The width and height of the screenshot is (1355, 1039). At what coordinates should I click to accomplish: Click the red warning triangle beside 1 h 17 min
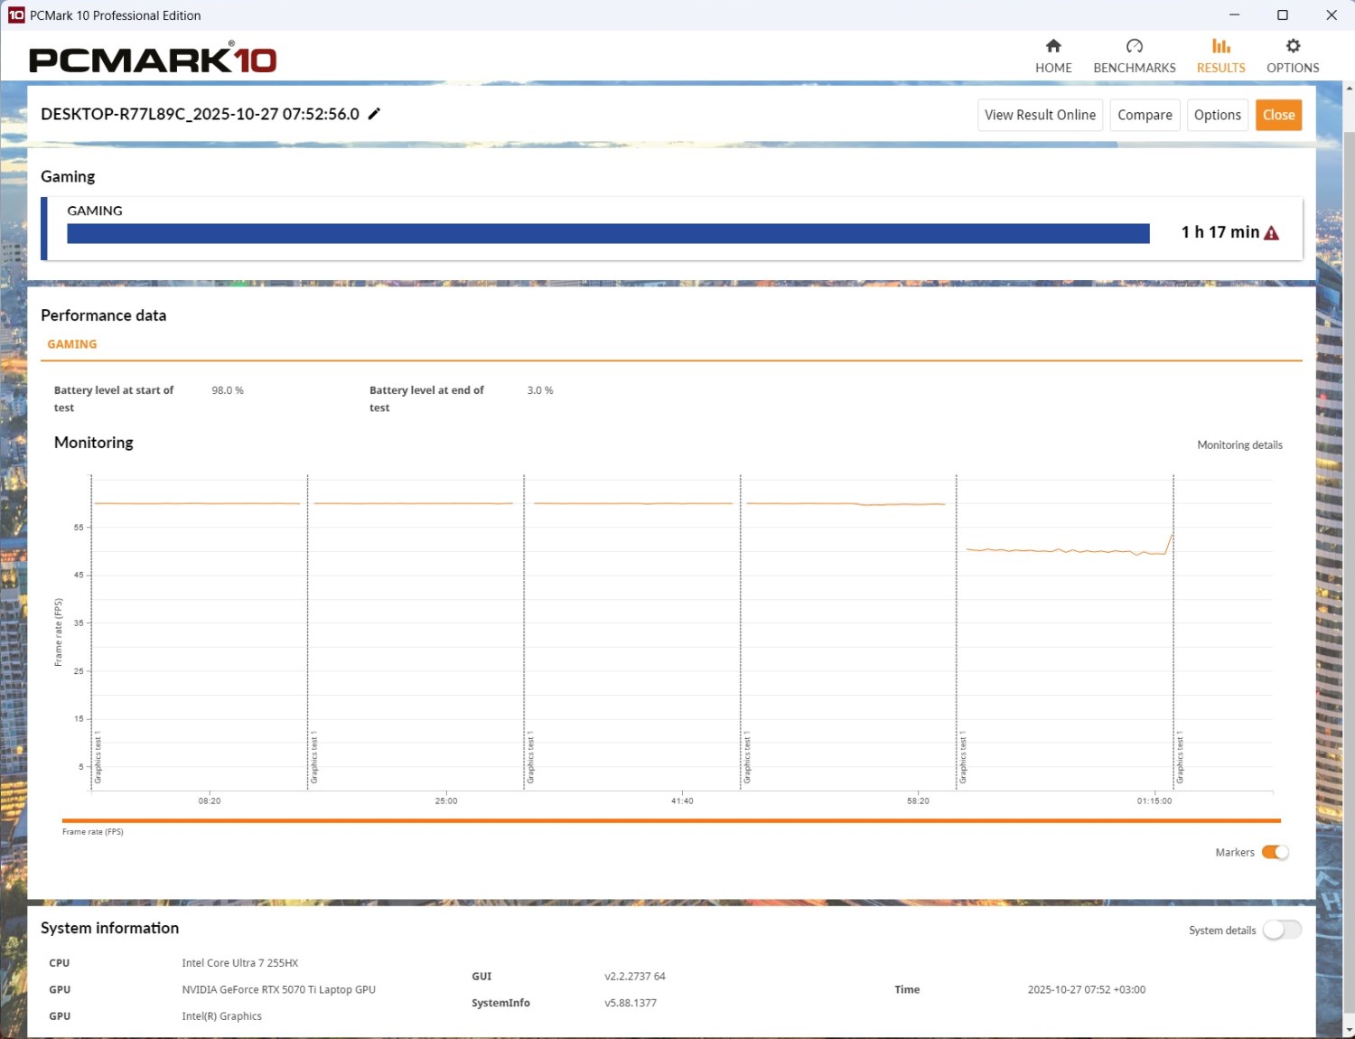coord(1271,233)
